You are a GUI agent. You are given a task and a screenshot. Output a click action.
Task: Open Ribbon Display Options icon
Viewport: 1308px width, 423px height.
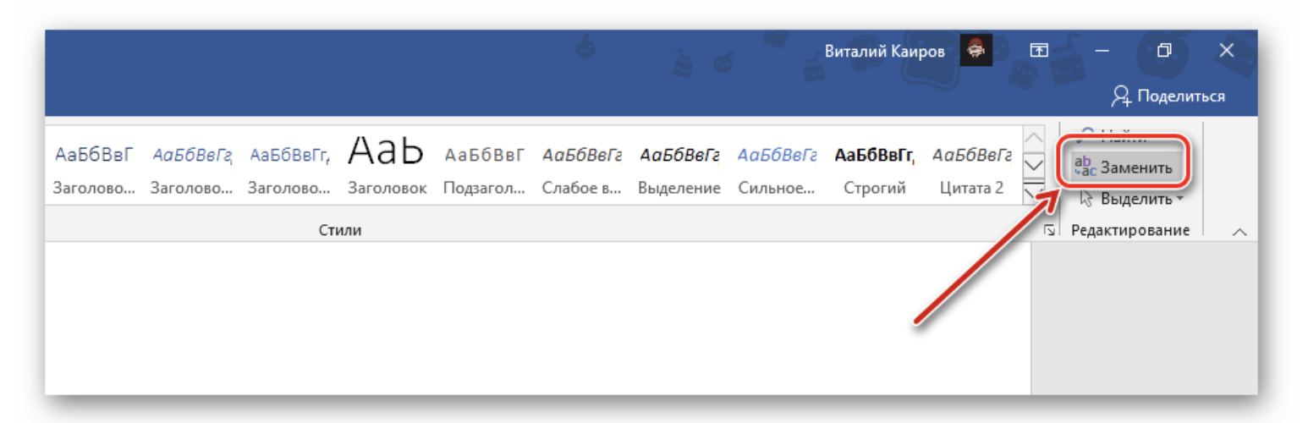[x=1038, y=51]
